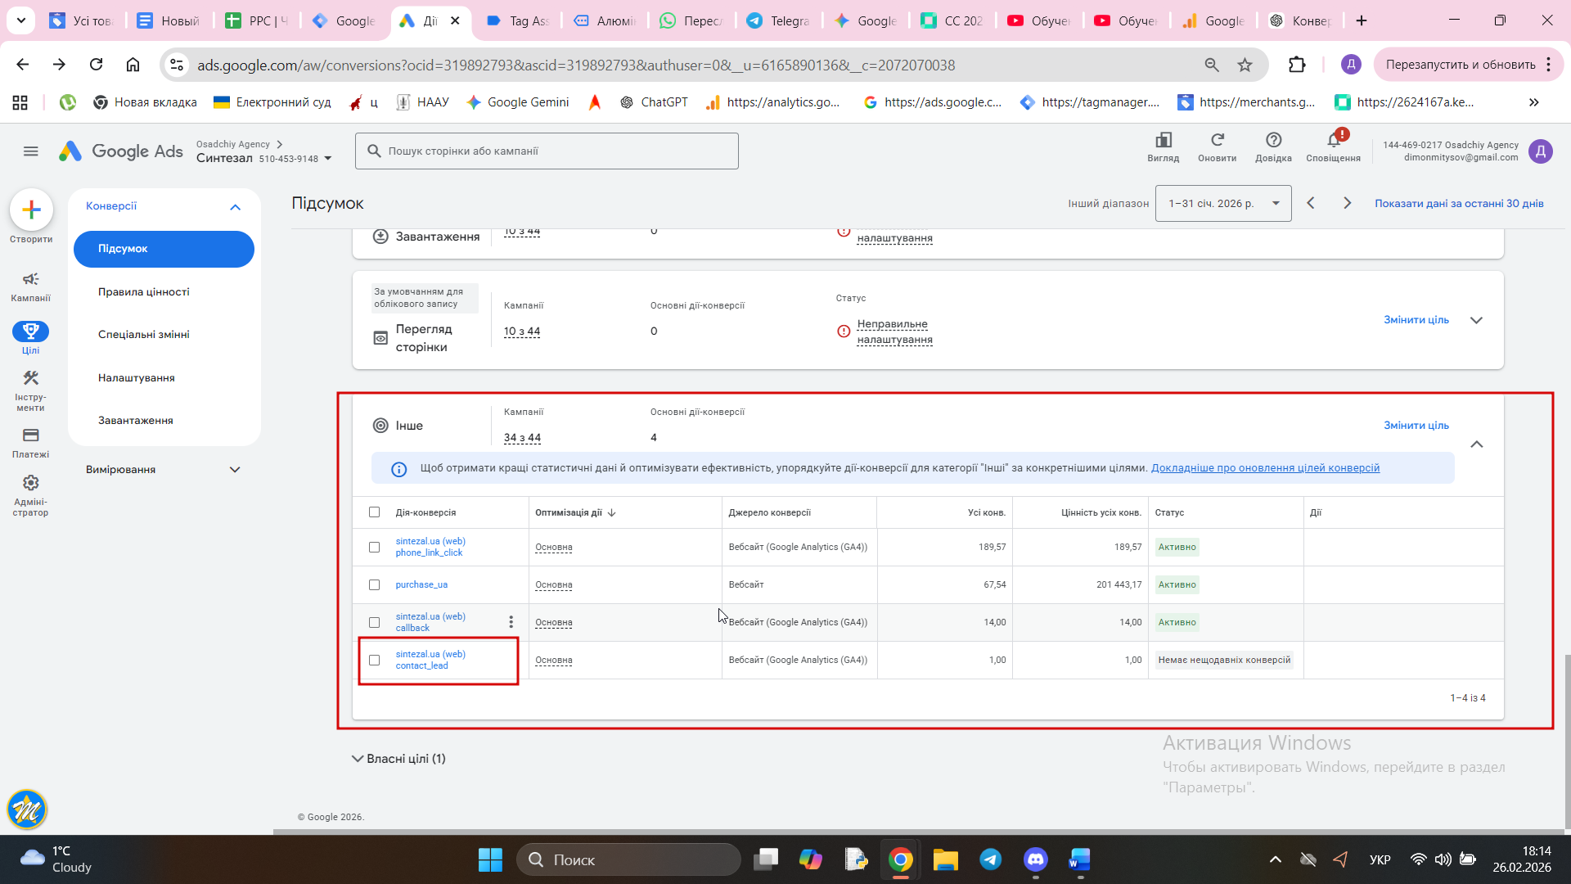Click the Create plus button
Screen dimensions: 1571x884
pos(31,210)
